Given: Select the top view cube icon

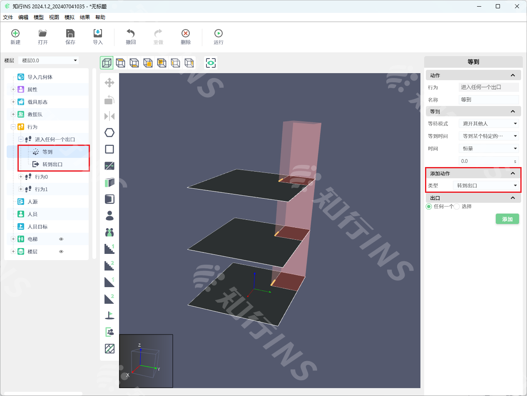Looking at the screenshot, I should [x=120, y=63].
